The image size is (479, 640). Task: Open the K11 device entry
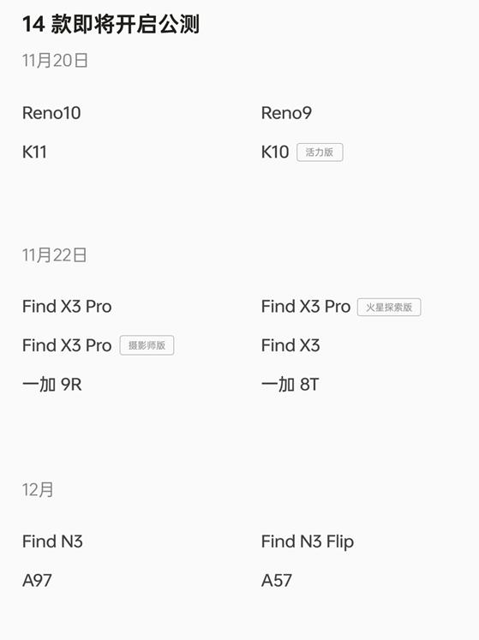click(x=34, y=153)
